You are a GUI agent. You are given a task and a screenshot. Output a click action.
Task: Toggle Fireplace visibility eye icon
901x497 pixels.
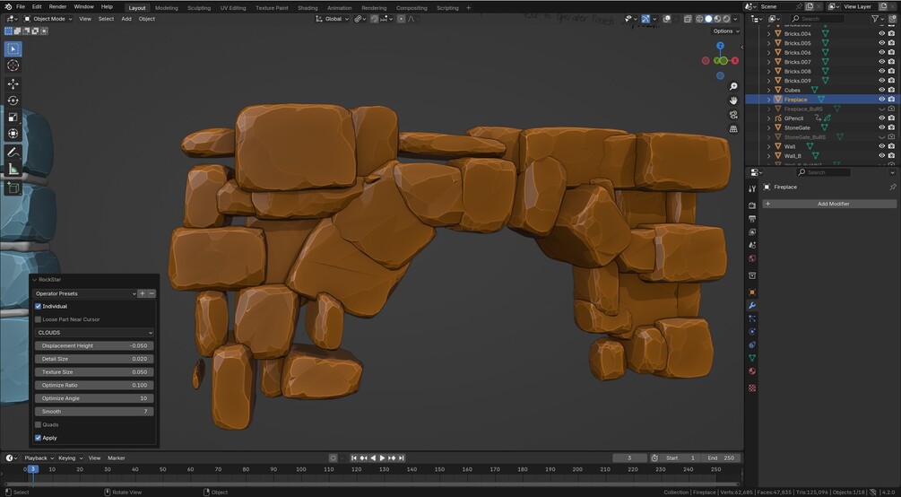[x=881, y=100]
